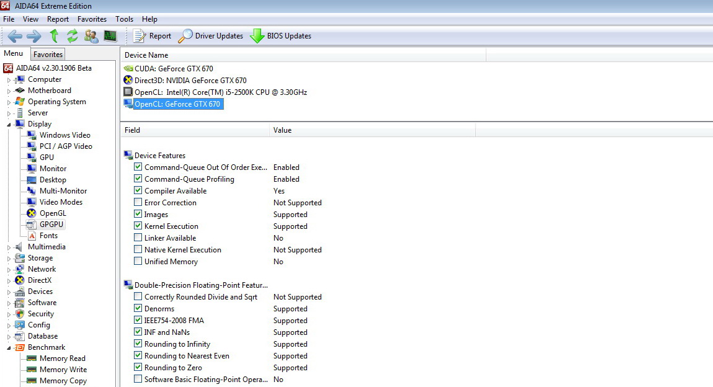Go back with the left arrow icon

tap(14, 36)
